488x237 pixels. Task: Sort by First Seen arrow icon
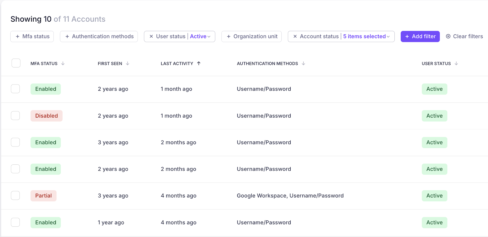tap(127, 63)
